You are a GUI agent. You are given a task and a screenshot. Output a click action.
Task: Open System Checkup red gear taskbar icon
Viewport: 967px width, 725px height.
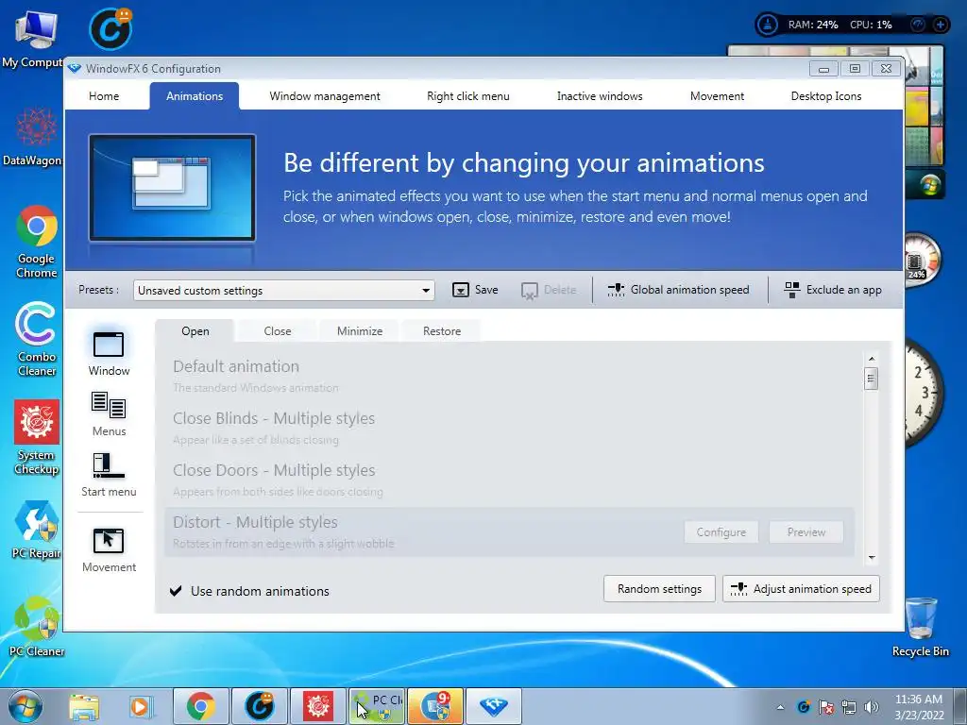317,706
